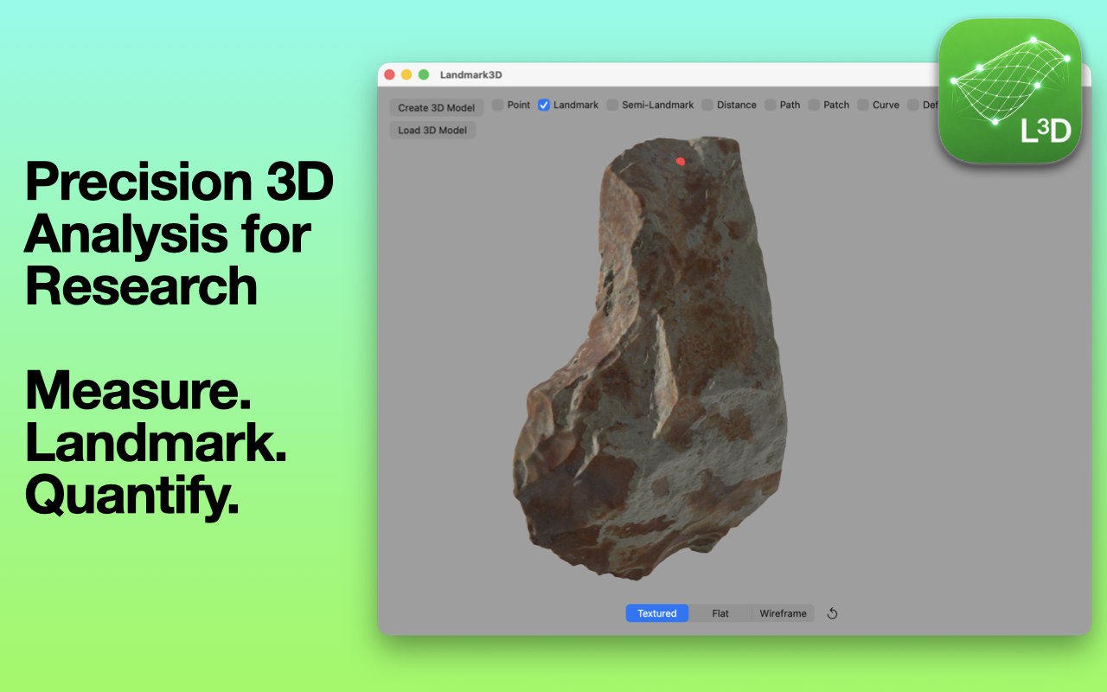The image size is (1107, 692).
Task: Reset the view with the circular arrow icon
Action: 833,613
